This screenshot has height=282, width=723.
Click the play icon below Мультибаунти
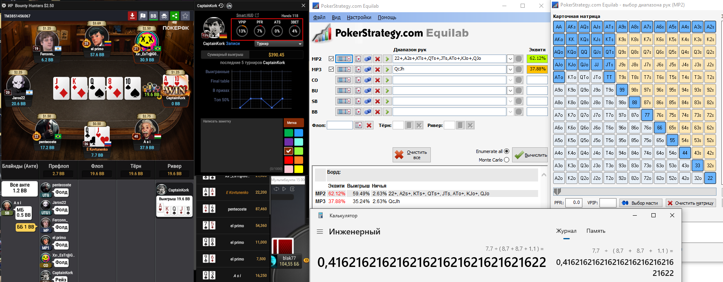284,189
